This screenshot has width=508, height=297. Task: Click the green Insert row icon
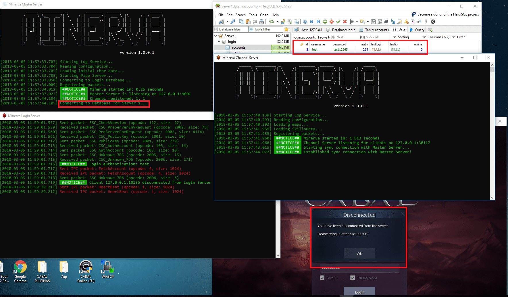pos(325,22)
